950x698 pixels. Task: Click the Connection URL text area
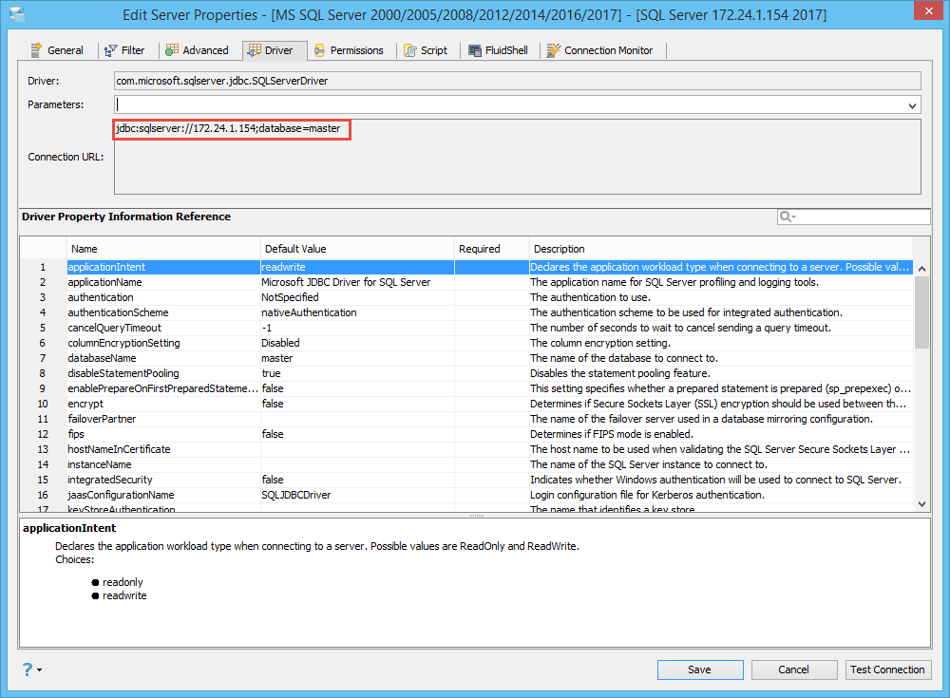click(x=518, y=157)
